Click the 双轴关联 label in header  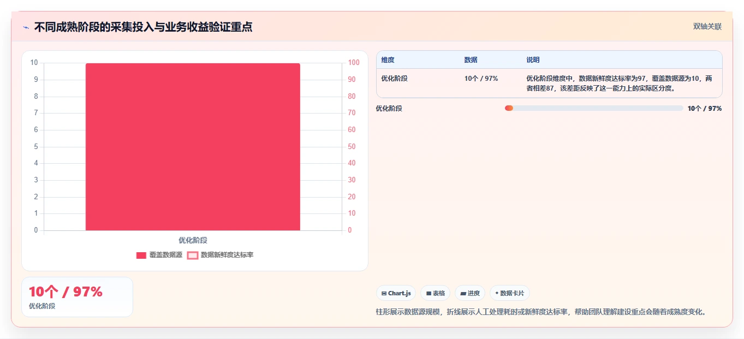(707, 27)
